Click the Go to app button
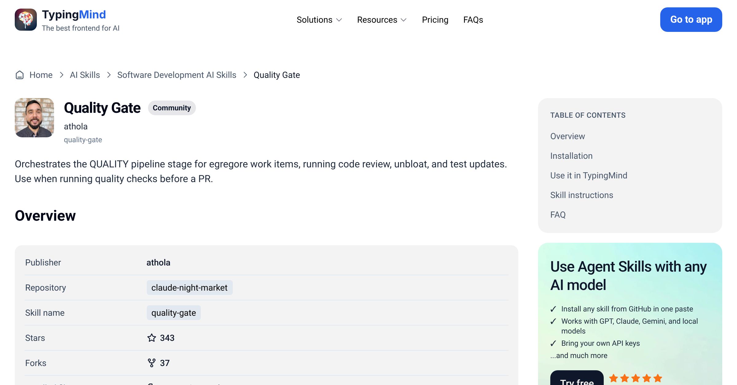This screenshot has height=385, width=737. coord(691,20)
